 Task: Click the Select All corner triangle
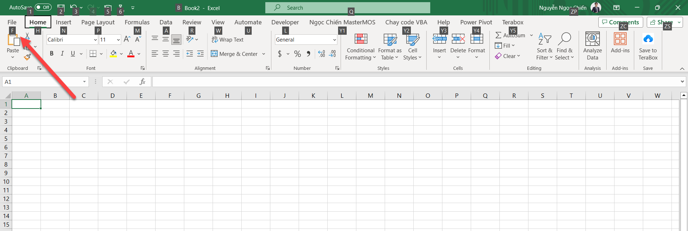tap(8, 96)
